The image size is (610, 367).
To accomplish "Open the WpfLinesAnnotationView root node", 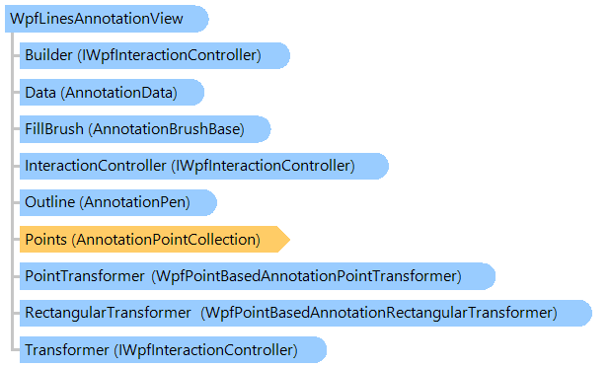I will [x=107, y=19].
